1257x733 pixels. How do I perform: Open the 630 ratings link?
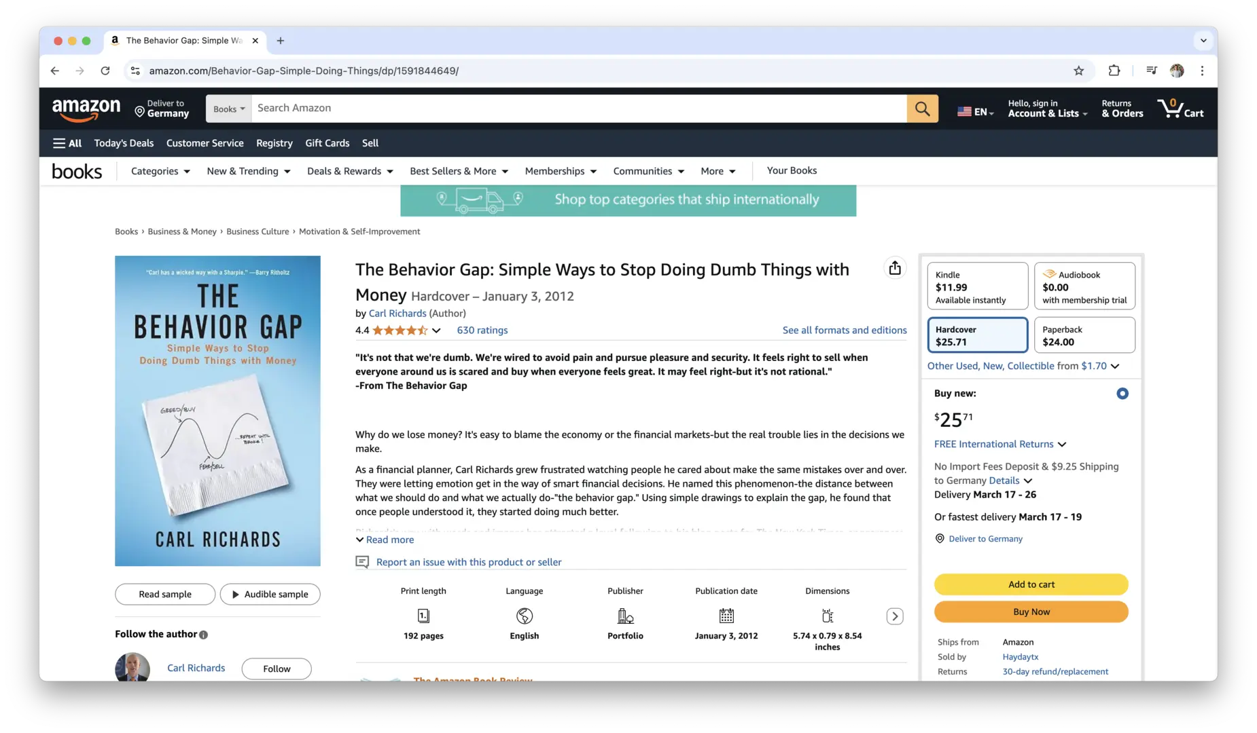(x=482, y=330)
